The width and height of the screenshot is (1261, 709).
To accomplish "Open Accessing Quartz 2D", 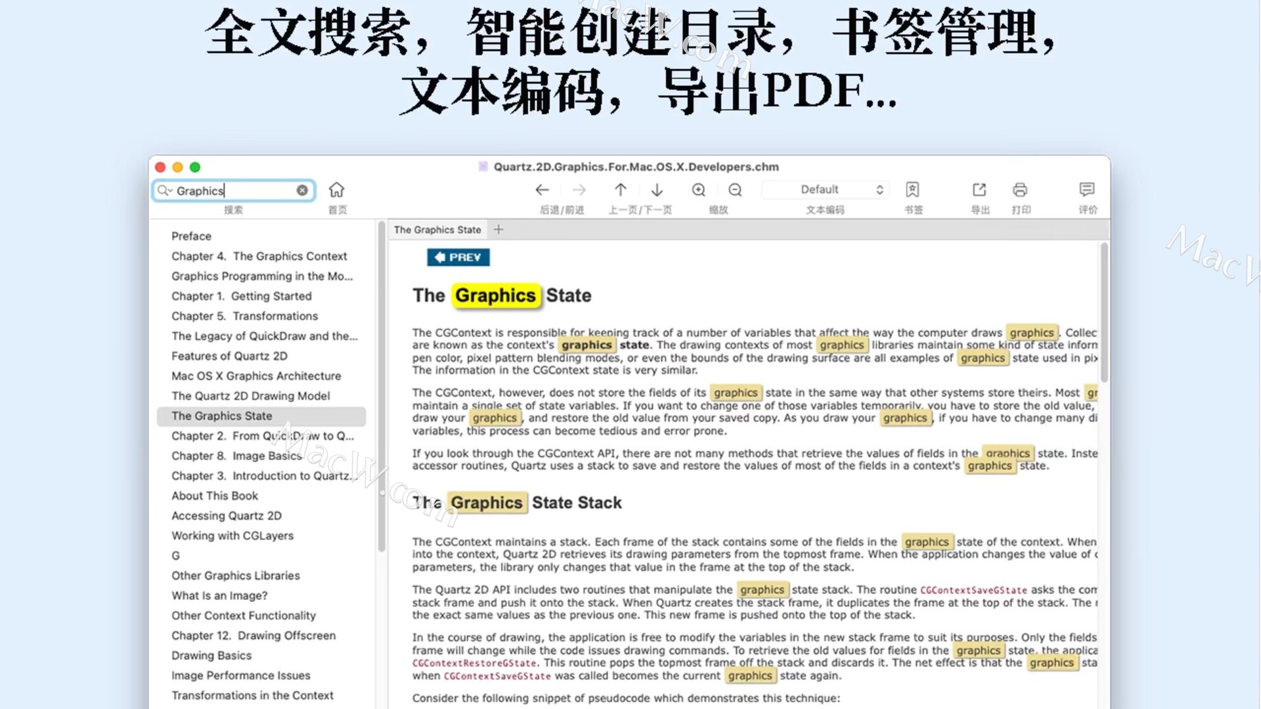I will coord(227,516).
